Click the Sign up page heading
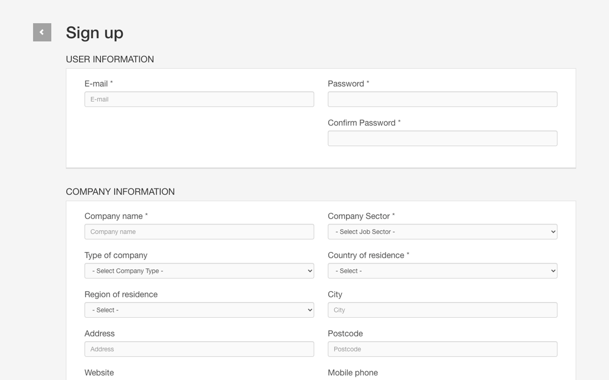Screen dimensions: 609x380 (94, 33)
